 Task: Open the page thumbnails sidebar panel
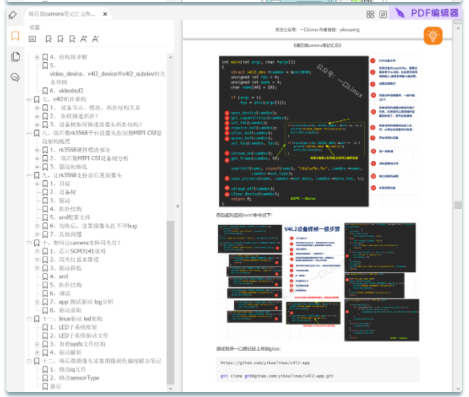click(15, 57)
